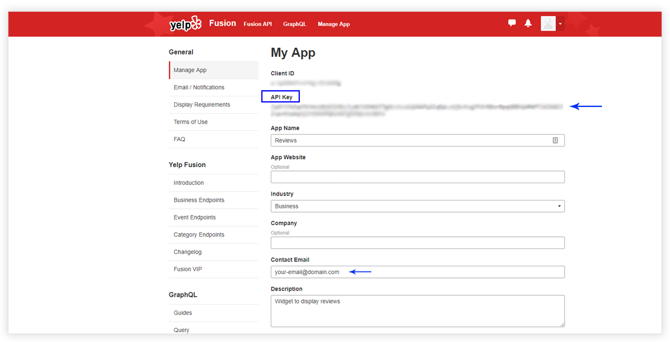Click into the Company input field
This screenshot has height=342, width=670.
point(418,243)
